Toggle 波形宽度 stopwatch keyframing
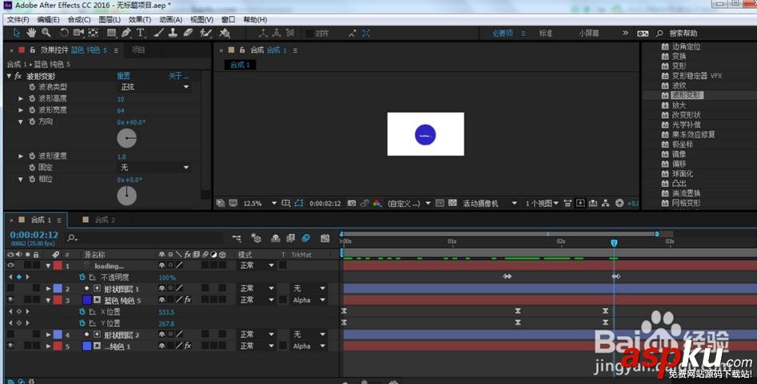 coord(32,110)
